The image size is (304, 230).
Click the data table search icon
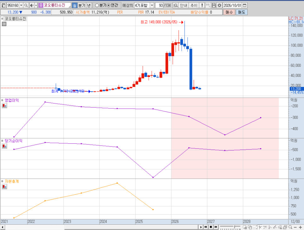pos(176,5)
